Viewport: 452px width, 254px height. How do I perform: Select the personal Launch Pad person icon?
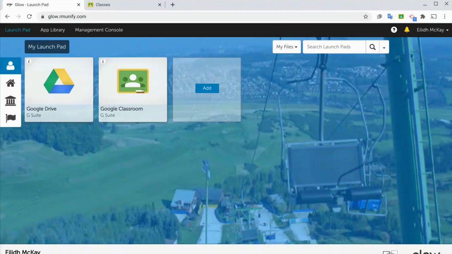[11, 66]
